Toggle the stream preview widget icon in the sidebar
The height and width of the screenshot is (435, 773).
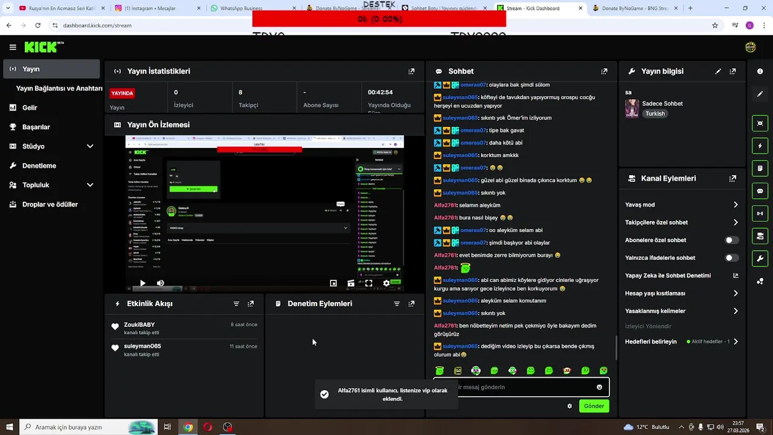760,123
